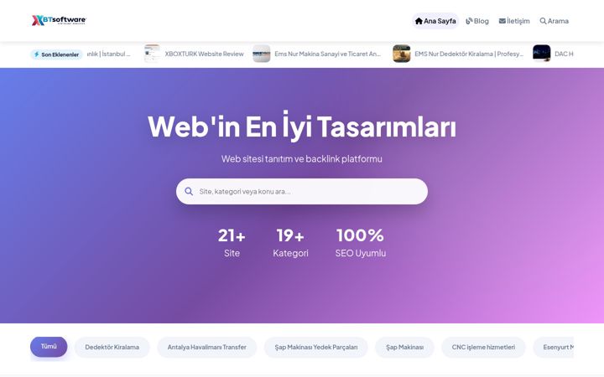Click the search icon inside the search box
604x377 pixels.
(x=189, y=191)
